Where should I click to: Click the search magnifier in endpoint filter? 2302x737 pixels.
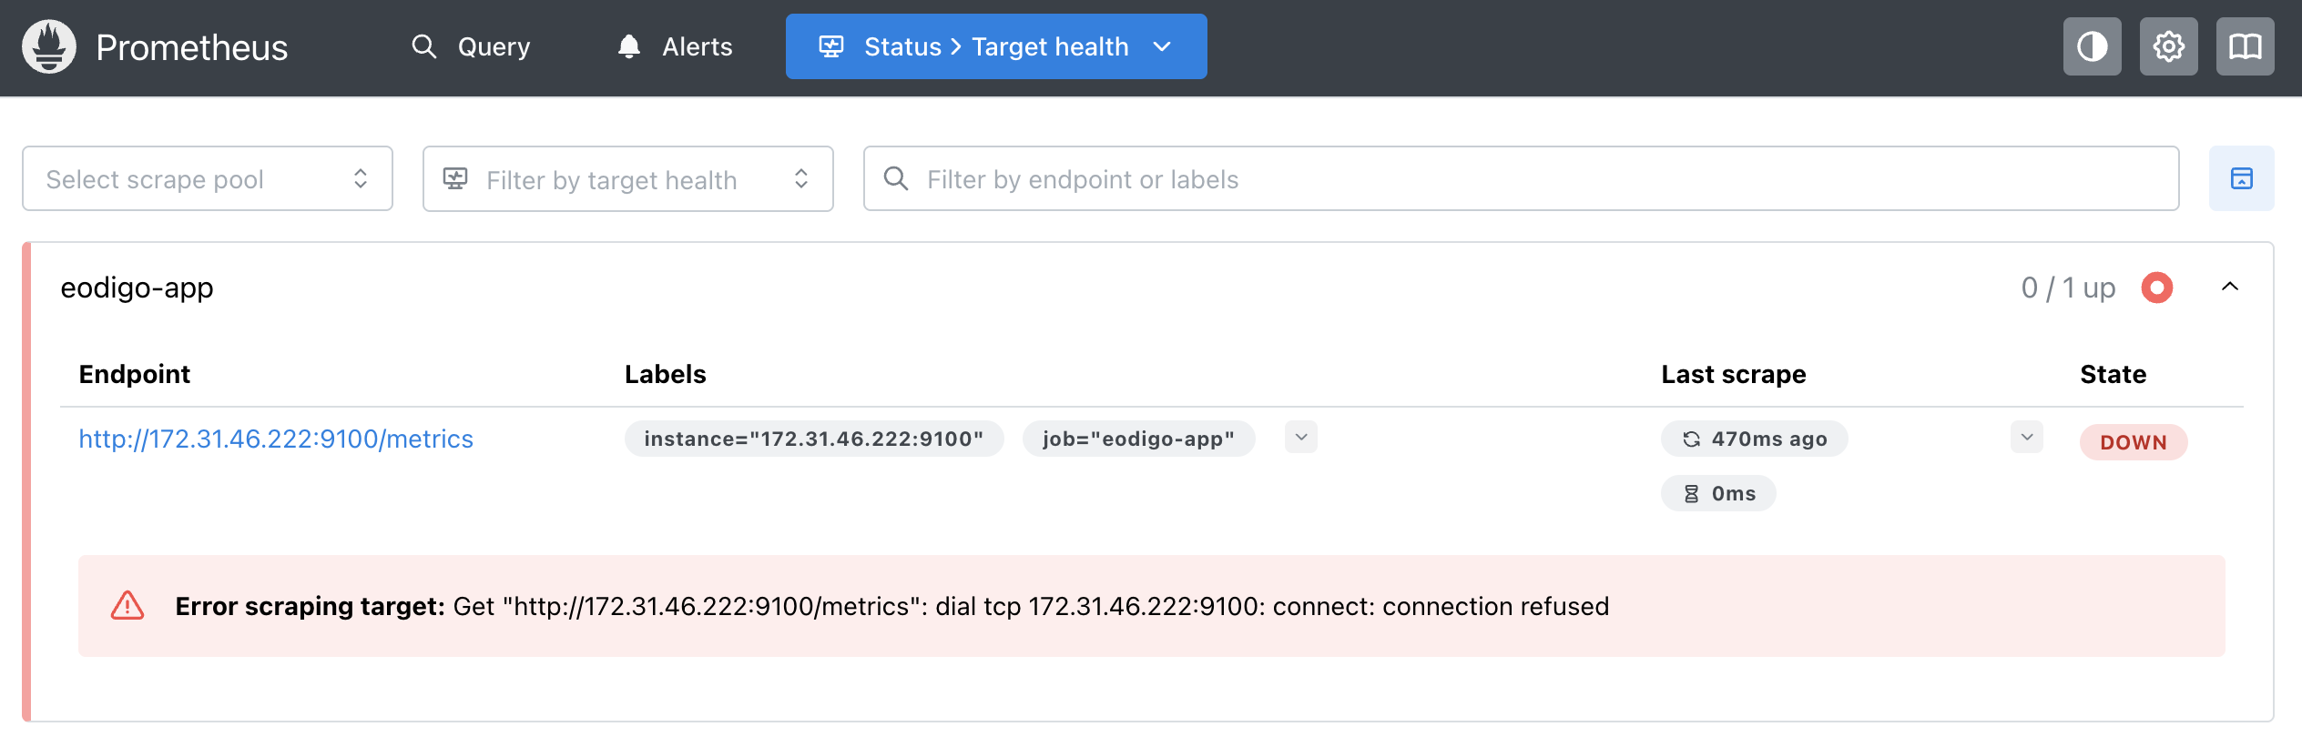[x=896, y=178]
